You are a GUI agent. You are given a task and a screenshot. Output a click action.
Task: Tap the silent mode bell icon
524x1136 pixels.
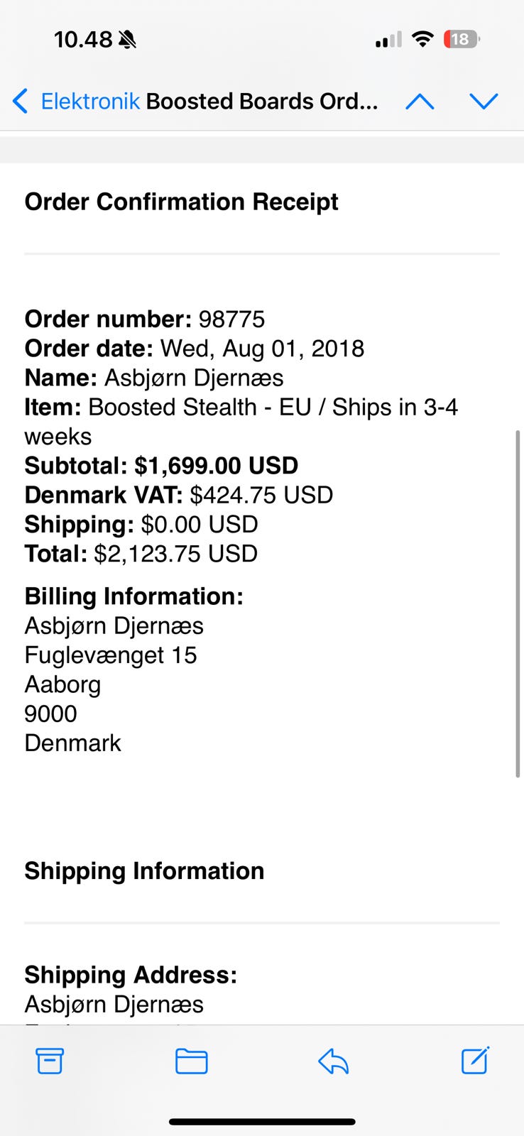point(128,40)
